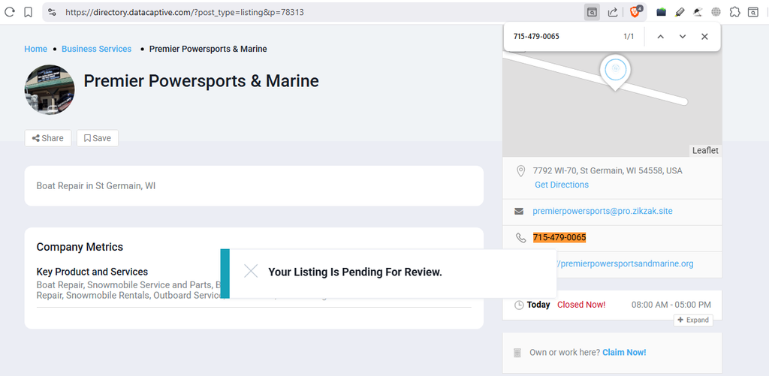
Task: Open the dark folder extension icon
Action: tap(661, 12)
